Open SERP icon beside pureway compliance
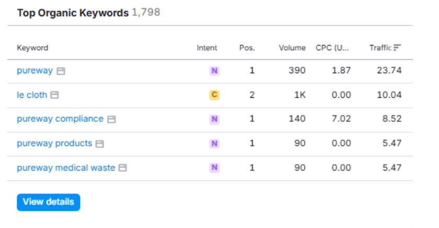The height and width of the screenshot is (228, 439). 111,119
